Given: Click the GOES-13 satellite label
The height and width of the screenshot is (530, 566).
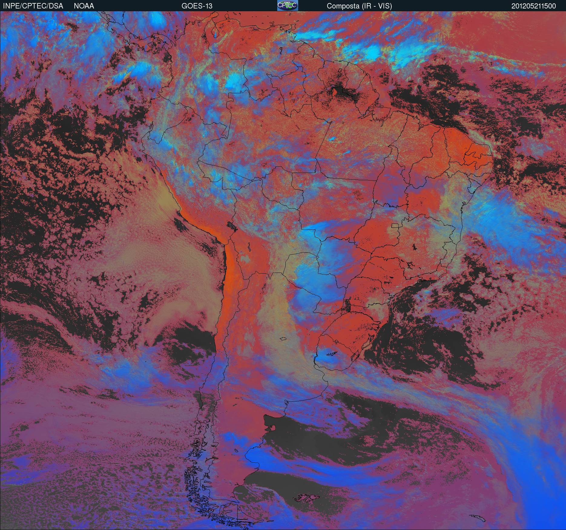Looking at the screenshot, I should 197,6.
